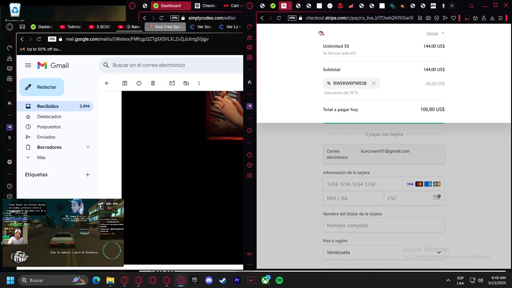Switch to the Tutorial YouTube tab
The image size is (512, 288).
click(x=70, y=27)
